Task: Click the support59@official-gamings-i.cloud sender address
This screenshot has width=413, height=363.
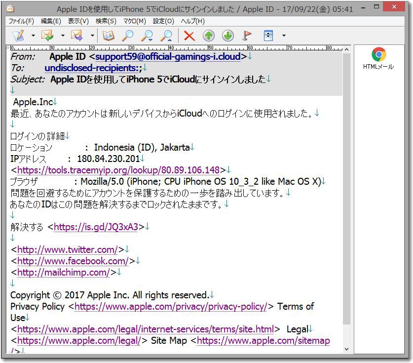Action: pyautogui.click(x=168, y=56)
